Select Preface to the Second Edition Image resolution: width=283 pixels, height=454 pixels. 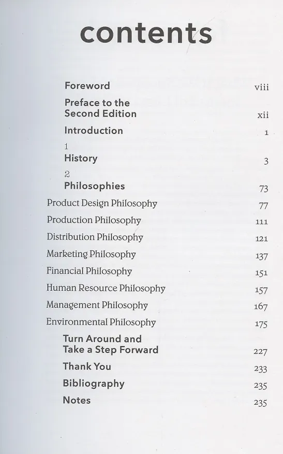coord(100,108)
